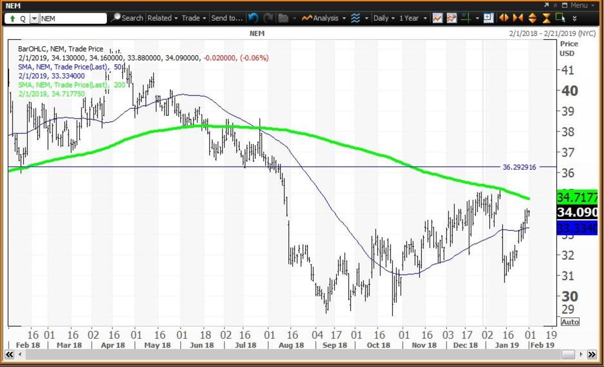Click the NEM symbol input field
The image size is (604, 367).
73,19
